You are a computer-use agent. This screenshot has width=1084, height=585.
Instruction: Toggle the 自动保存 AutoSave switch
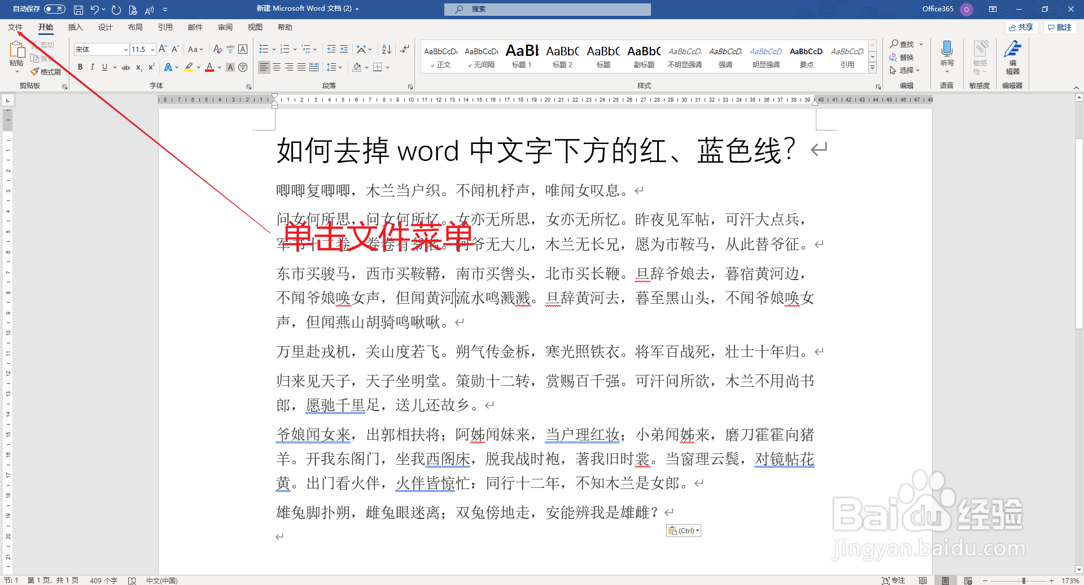tap(55, 9)
